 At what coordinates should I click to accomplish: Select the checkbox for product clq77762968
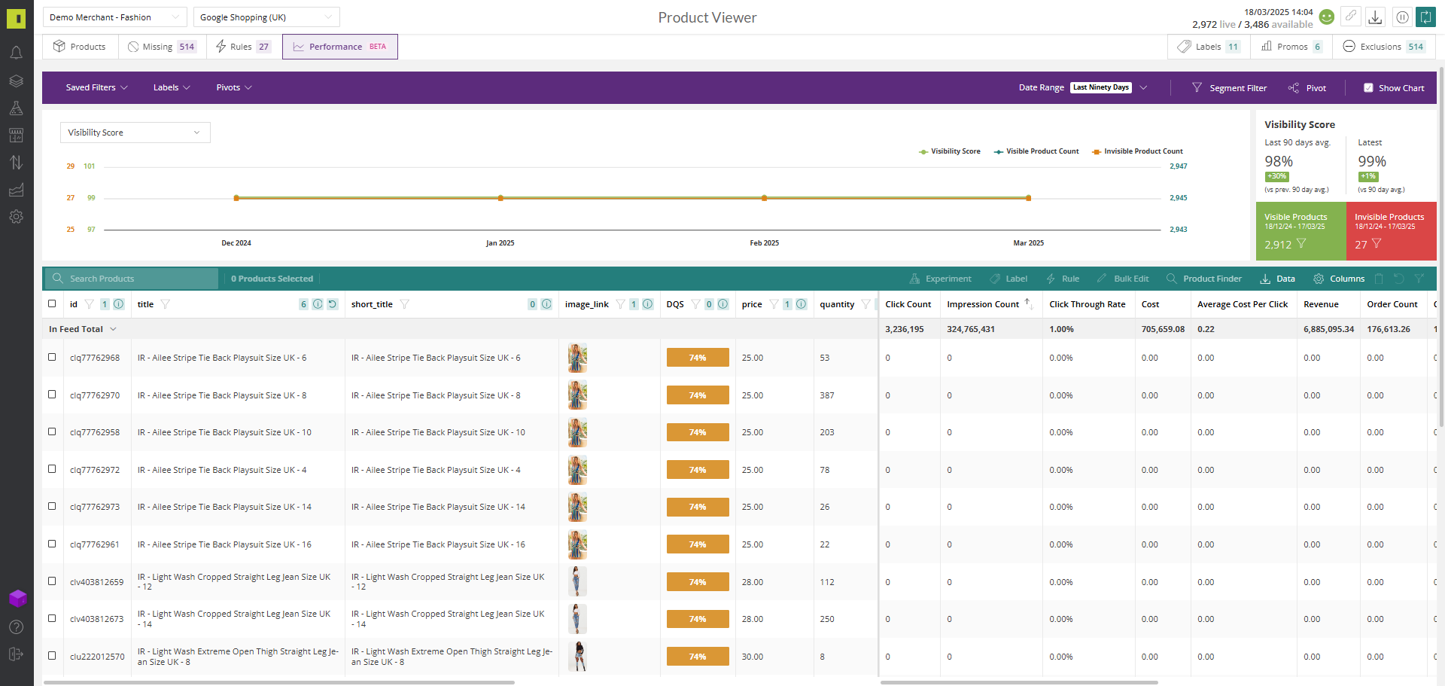(x=52, y=357)
